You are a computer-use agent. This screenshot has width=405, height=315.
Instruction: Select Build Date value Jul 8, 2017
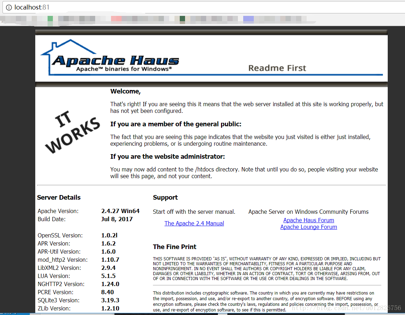pyautogui.click(x=117, y=219)
